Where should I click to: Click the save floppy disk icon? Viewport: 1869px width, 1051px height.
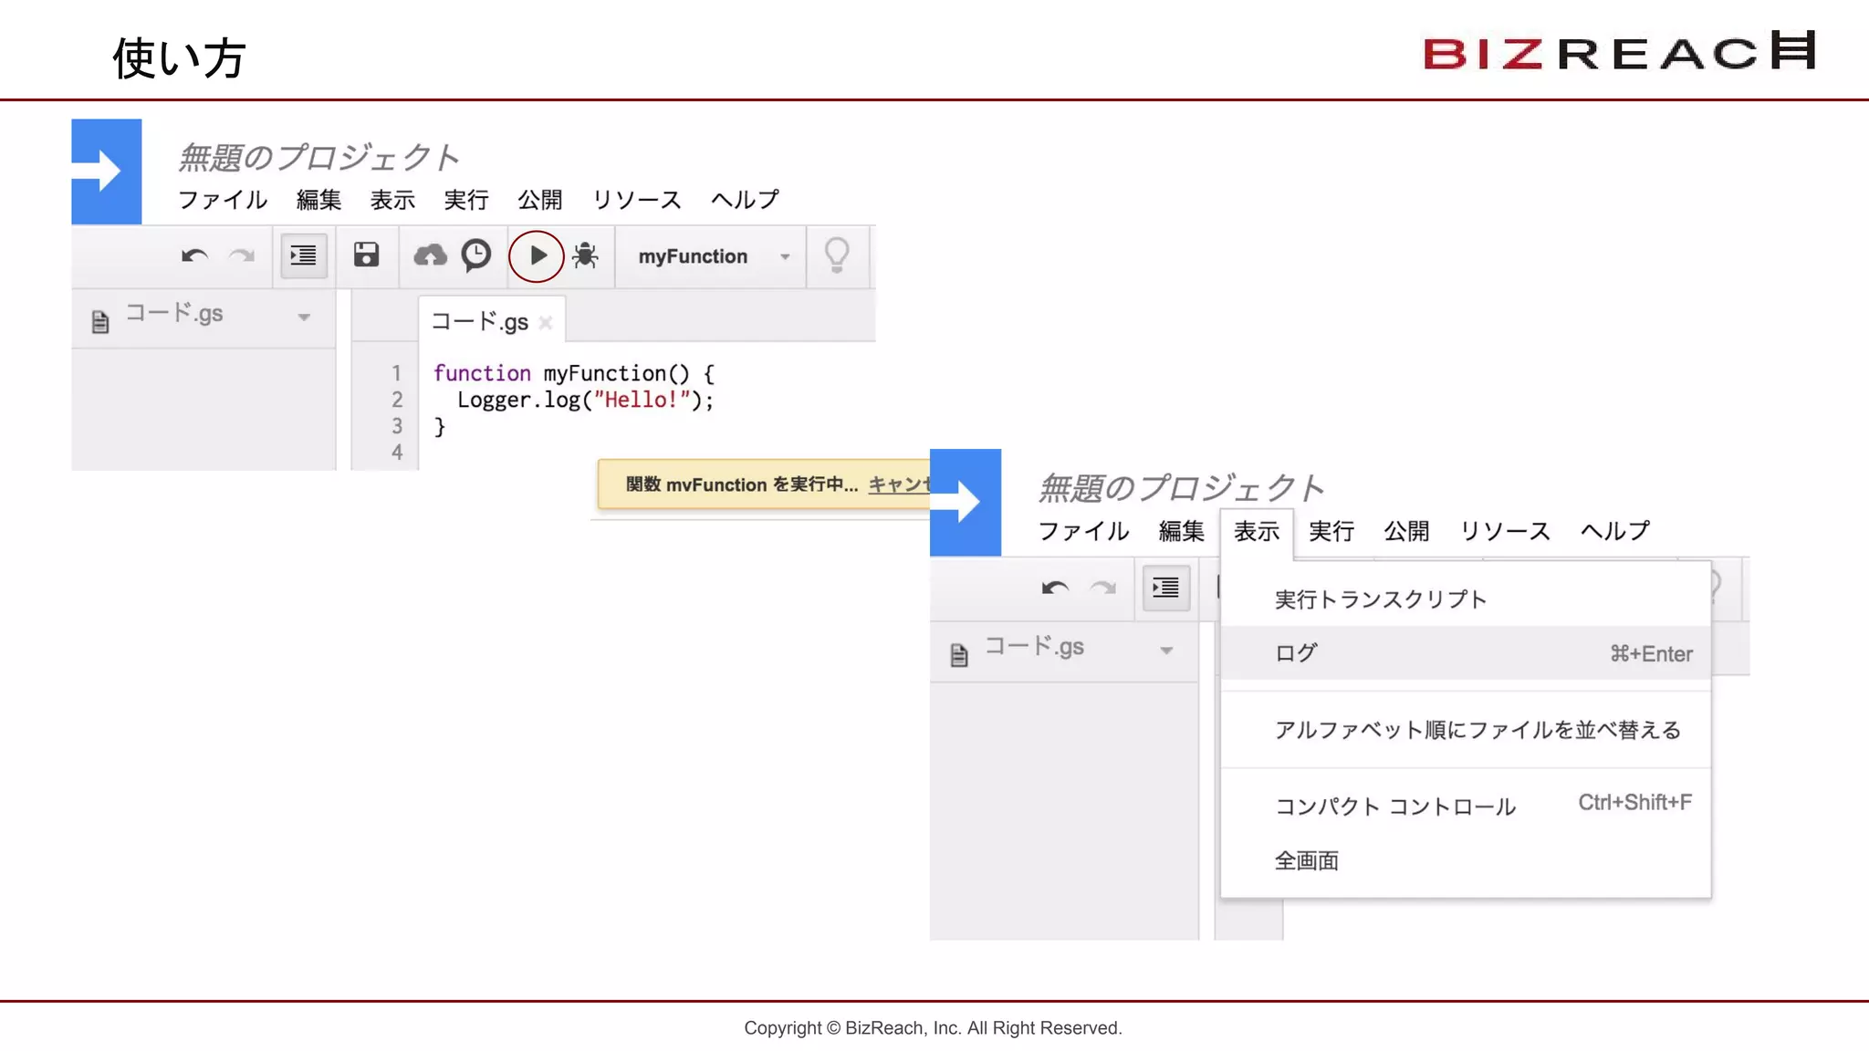366,255
